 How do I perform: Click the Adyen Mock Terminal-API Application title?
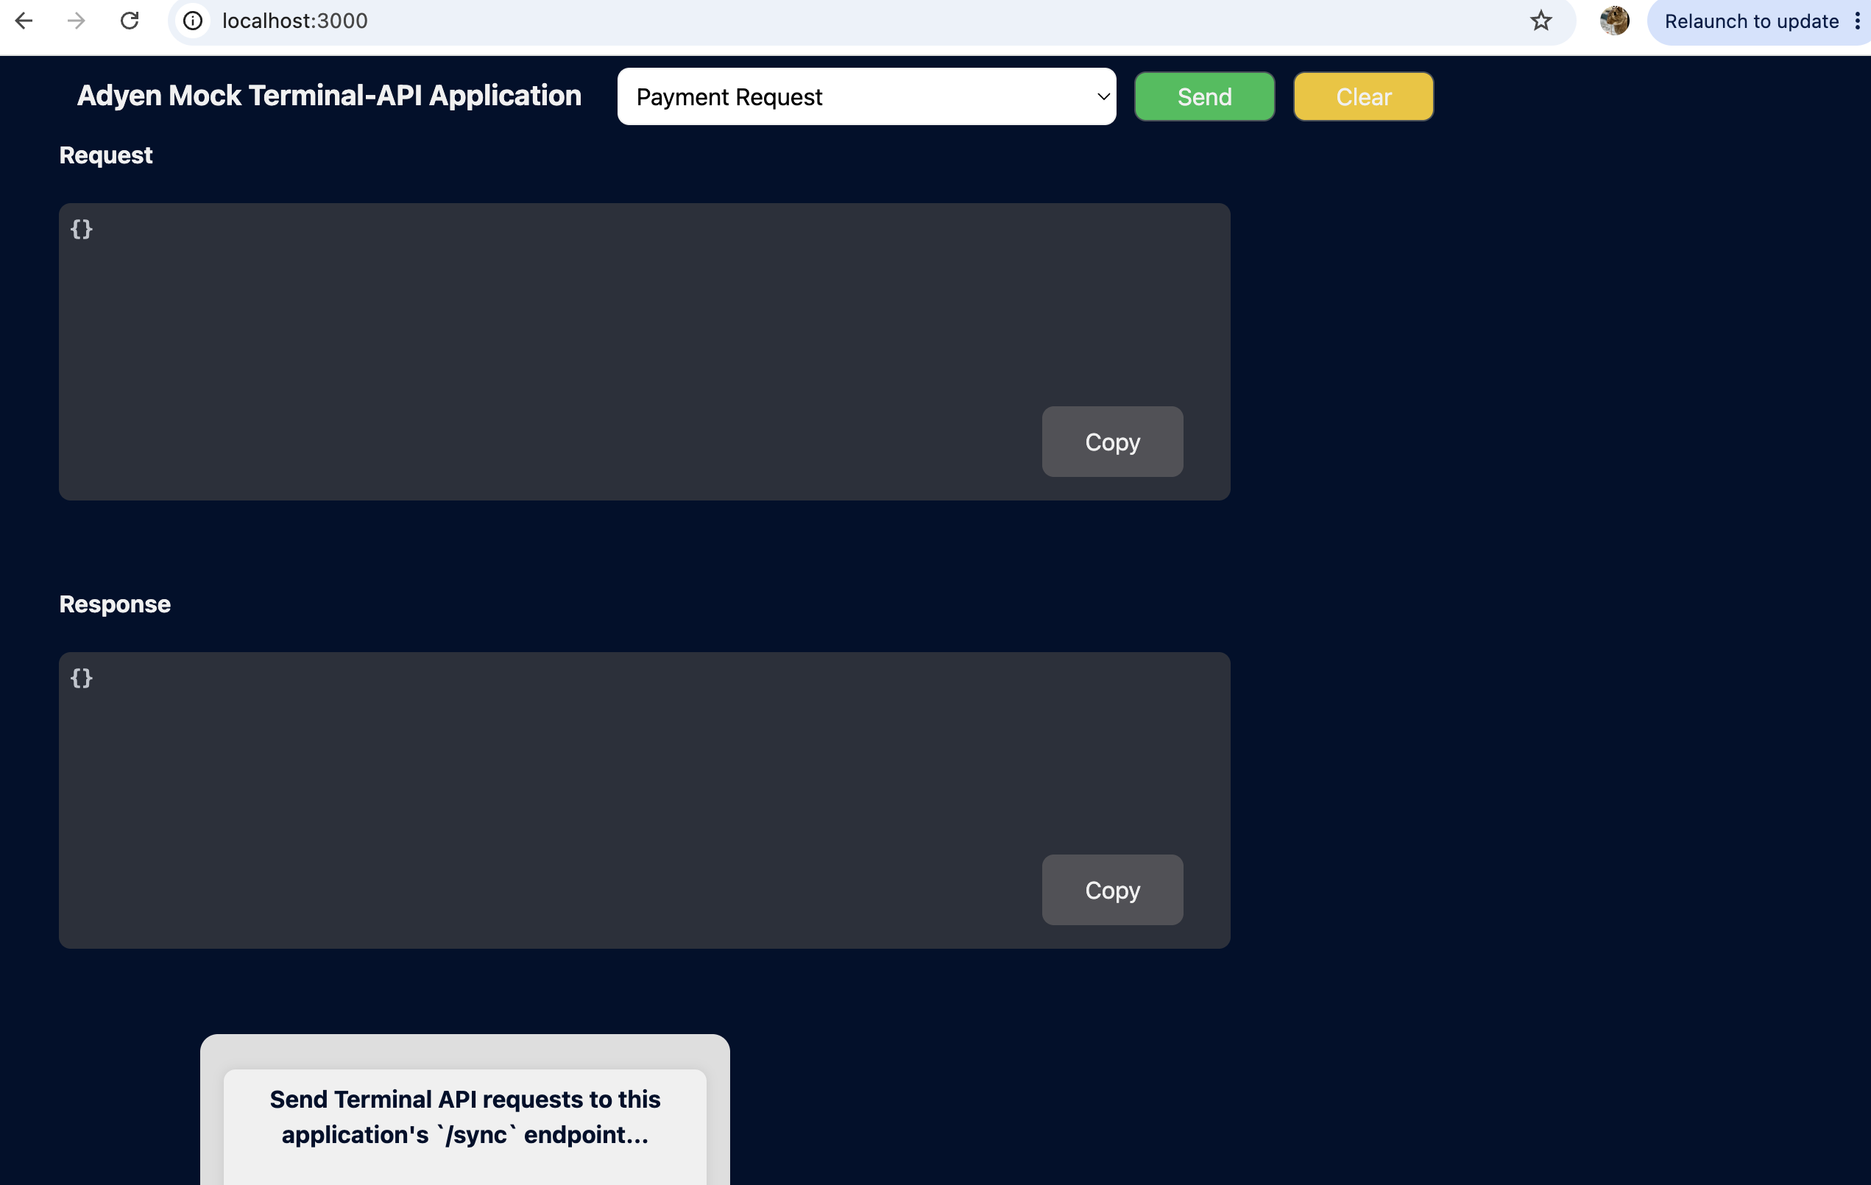coord(329,96)
